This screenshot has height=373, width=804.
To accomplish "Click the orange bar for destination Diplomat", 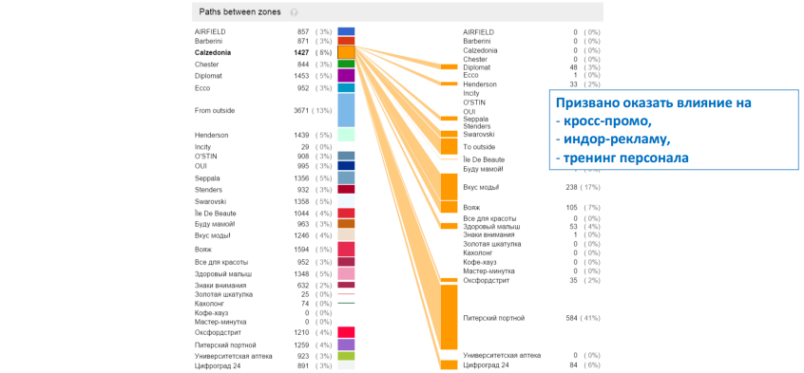I will click(x=449, y=66).
